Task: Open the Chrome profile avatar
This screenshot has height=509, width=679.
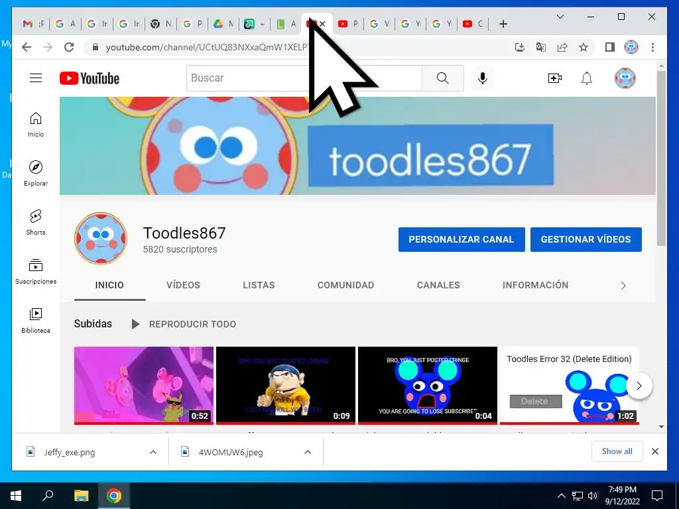Action: pos(631,47)
